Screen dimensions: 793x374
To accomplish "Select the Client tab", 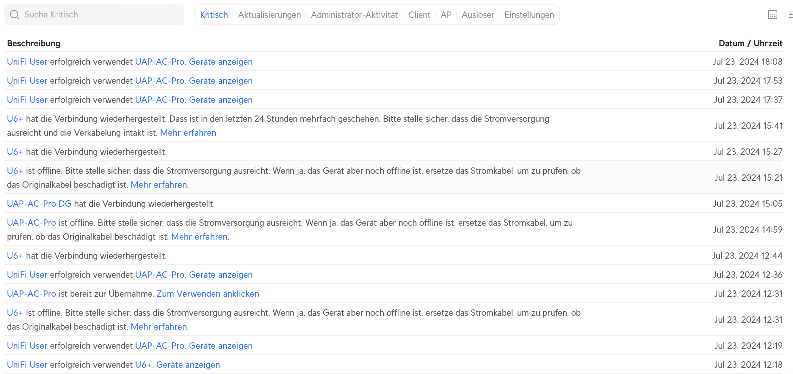I will 419,15.
